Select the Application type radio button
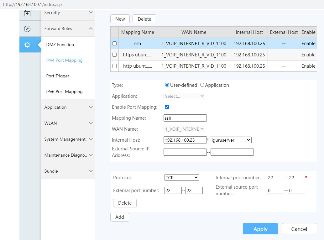The image size is (324, 240). pyautogui.click(x=202, y=85)
